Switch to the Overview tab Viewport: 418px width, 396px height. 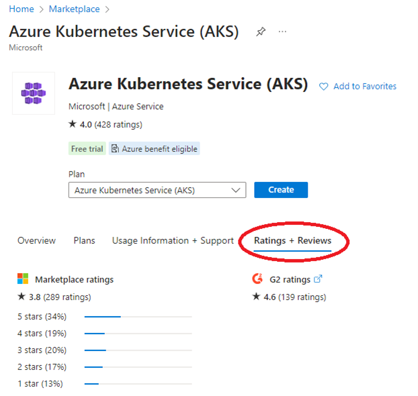pyautogui.click(x=36, y=240)
